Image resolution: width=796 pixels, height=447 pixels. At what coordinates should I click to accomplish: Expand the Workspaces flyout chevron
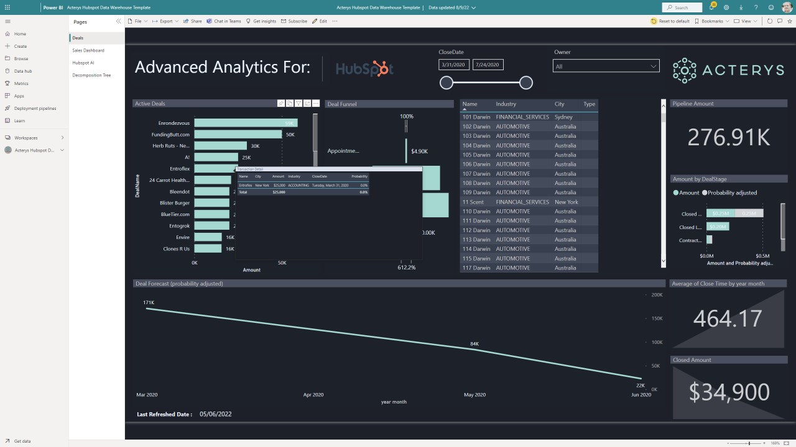pyautogui.click(x=62, y=138)
